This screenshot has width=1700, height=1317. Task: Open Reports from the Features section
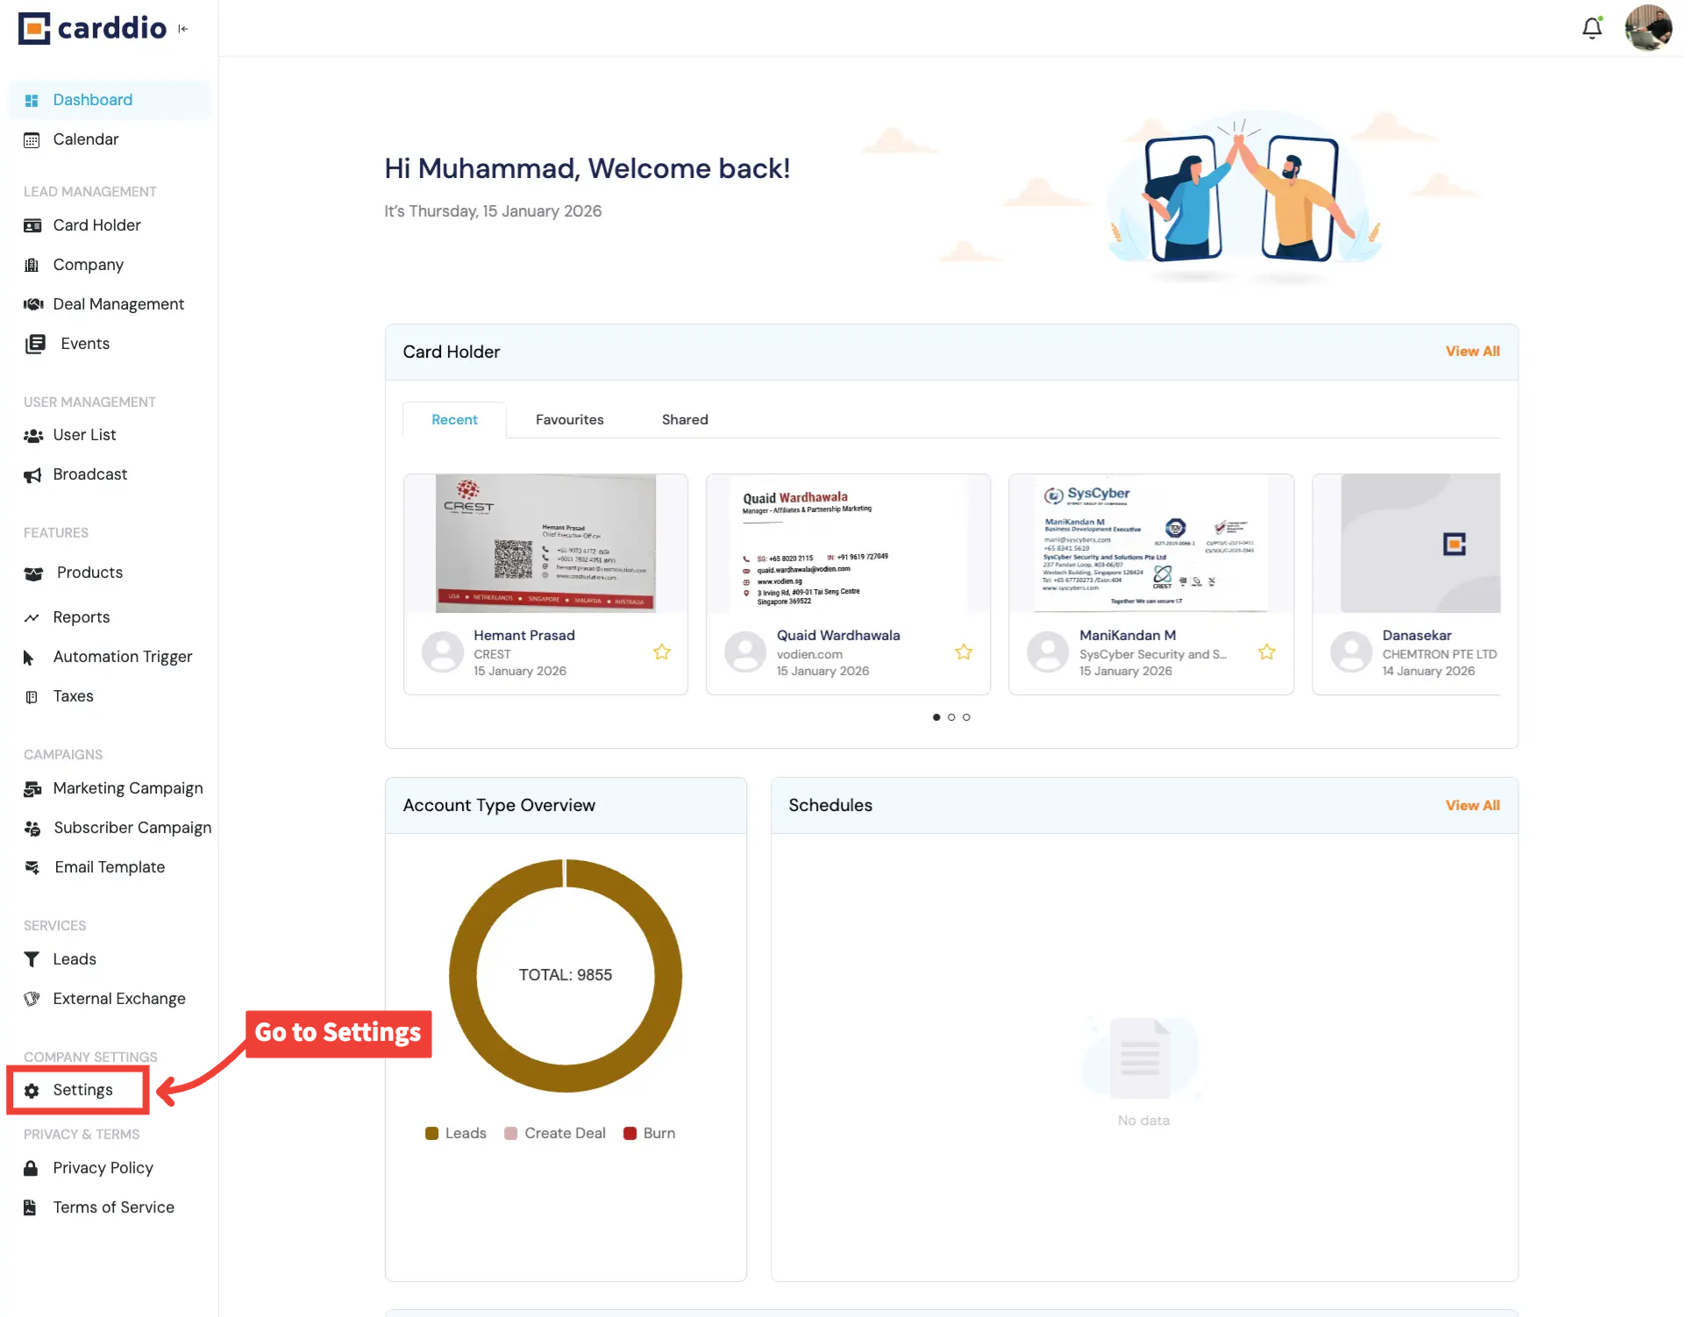pos(82,616)
